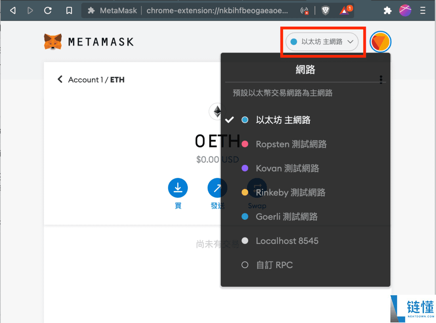Switch to Ropsten 測試網路
Viewport: 436px width, 323px height.
point(291,144)
